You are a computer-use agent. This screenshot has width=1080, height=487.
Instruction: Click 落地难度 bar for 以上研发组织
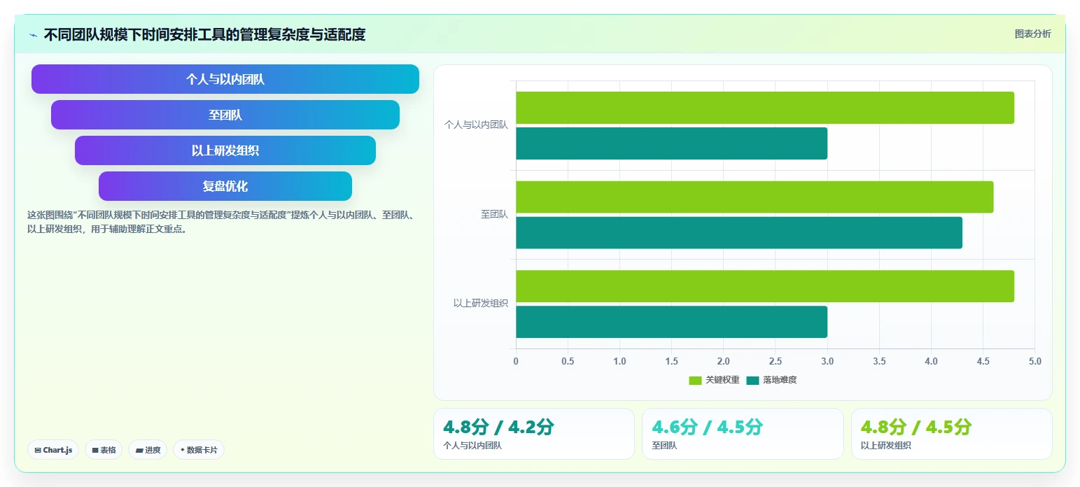pyautogui.click(x=672, y=322)
